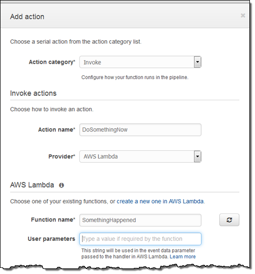Close the Add action dialog
The image size is (255, 274).
click(x=243, y=16)
